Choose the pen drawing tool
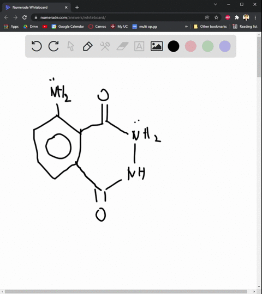The width and height of the screenshot is (262, 294). pos(88,46)
